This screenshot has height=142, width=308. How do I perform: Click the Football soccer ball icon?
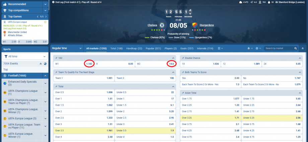[x=5, y=76]
